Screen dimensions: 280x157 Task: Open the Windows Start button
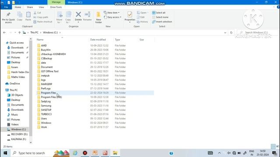pyautogui.click(x=5, y=153)
